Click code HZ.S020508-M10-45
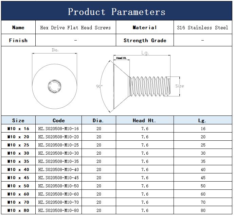 [58, 178]
